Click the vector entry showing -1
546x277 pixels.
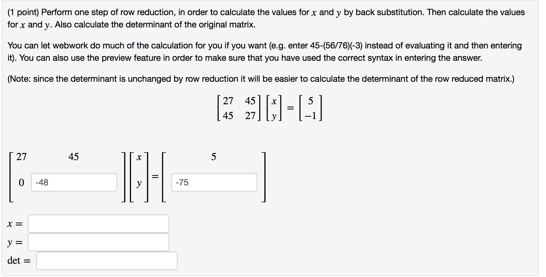coord(310,116)
